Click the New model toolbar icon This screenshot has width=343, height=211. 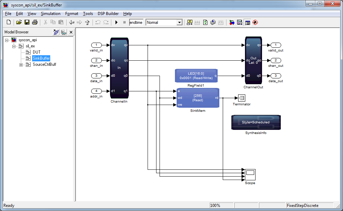click(9, 22)
